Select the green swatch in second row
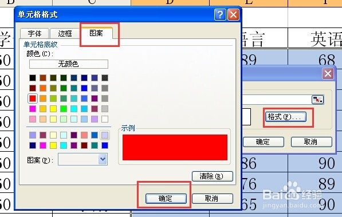342x217 pixels. 64,88
